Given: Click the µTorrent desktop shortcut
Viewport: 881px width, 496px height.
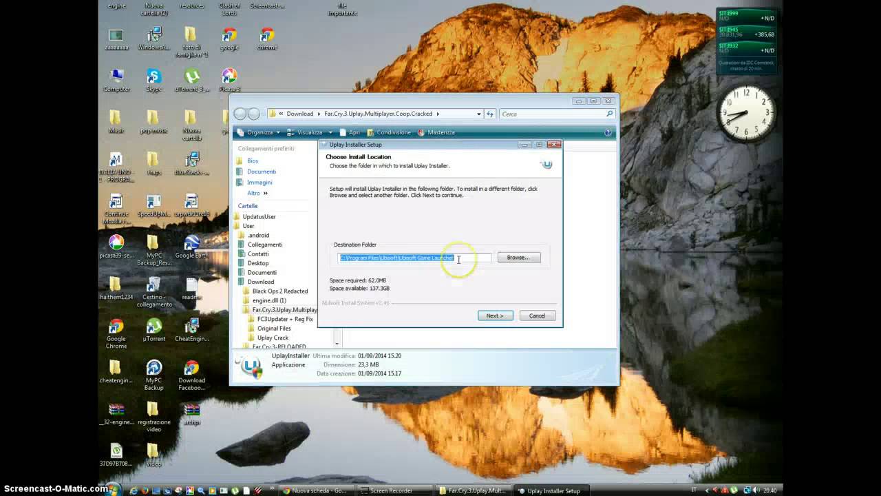Looking at the screenshot, I should click(x=153, y=330).
